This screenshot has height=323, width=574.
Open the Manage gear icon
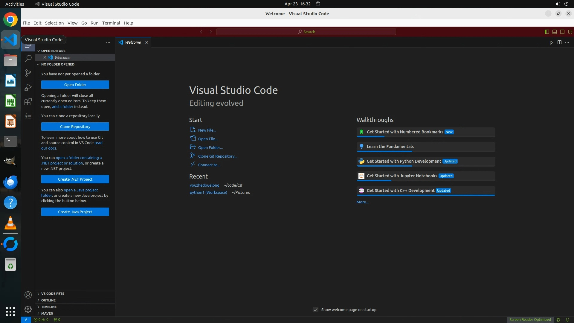click(28, 309)
